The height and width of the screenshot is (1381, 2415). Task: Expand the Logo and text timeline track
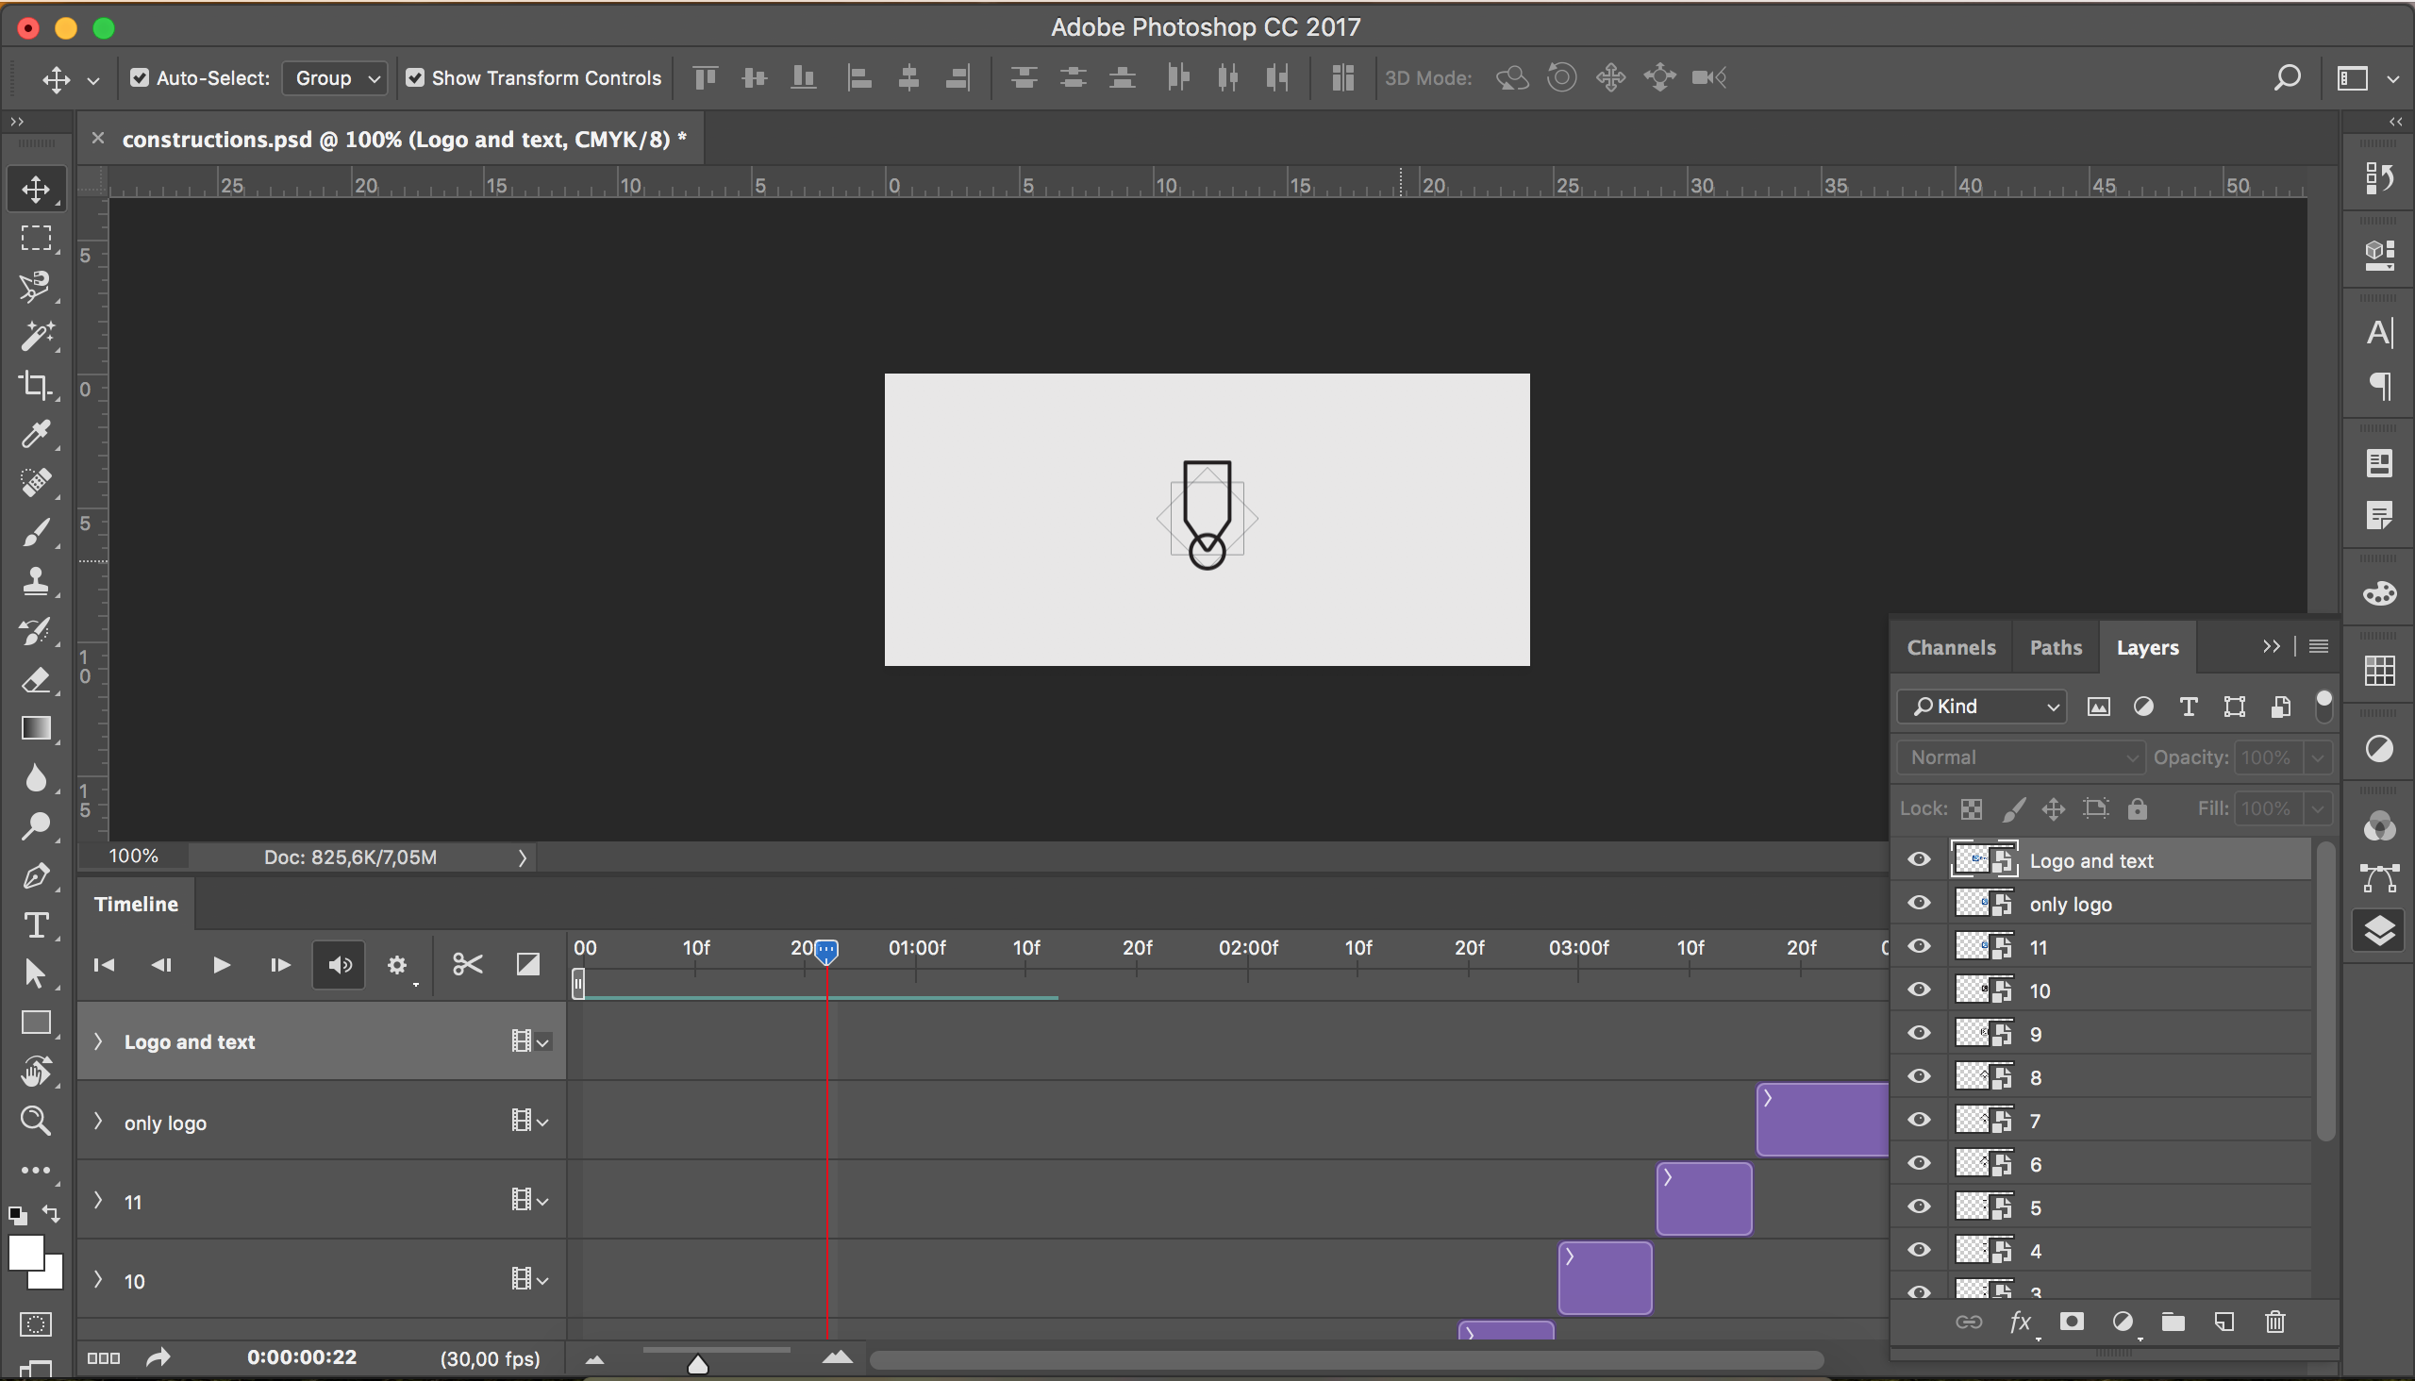(98, 1041)
